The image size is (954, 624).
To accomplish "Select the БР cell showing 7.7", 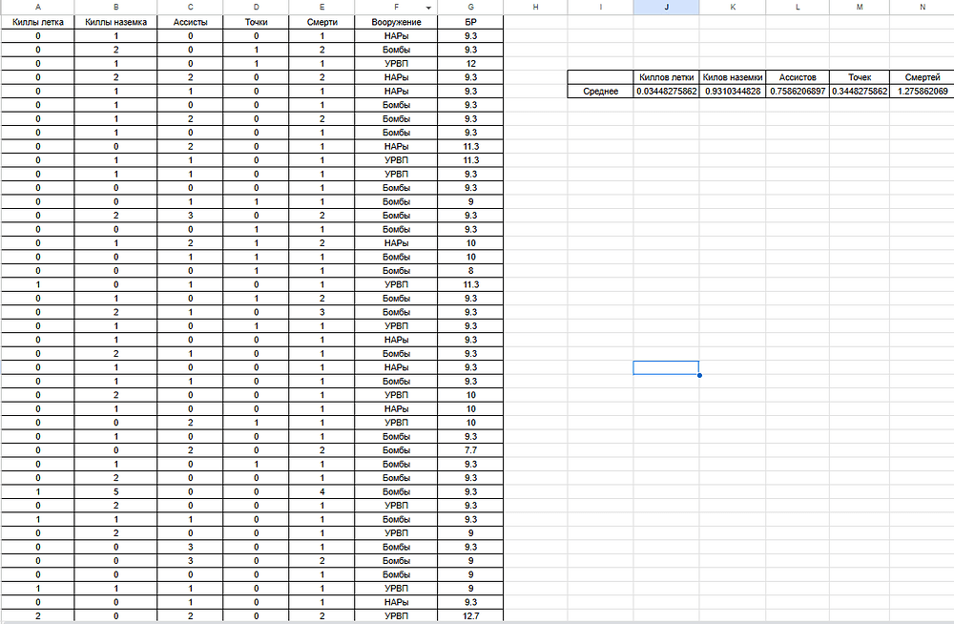I will [x=470, y=449].
